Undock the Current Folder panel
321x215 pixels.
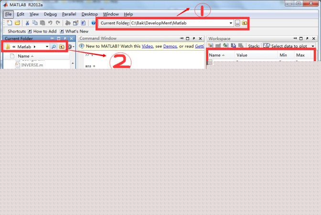[x=65, y=38]
